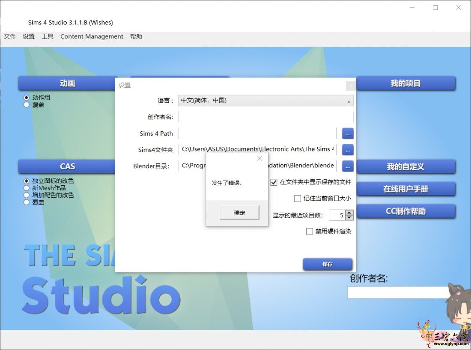Click the recent items count field
Image resolution: width=471 pixels, height=350 pixels.
[337, 215]
